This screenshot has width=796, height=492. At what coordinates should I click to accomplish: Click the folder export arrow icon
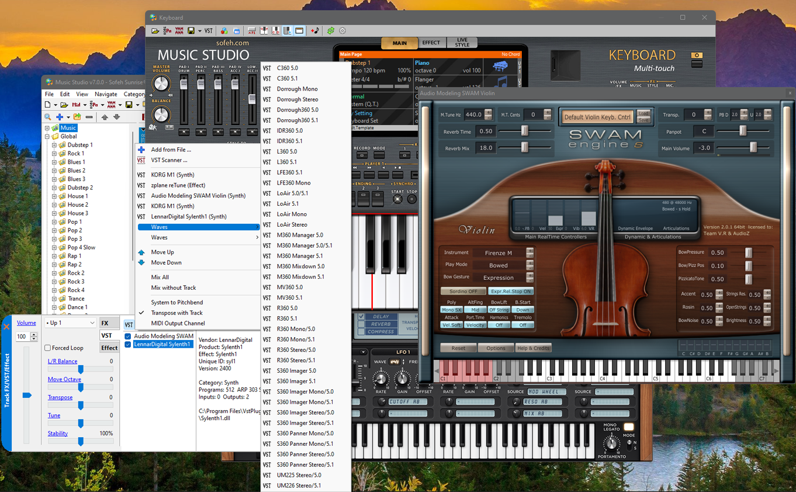[77, 117]
